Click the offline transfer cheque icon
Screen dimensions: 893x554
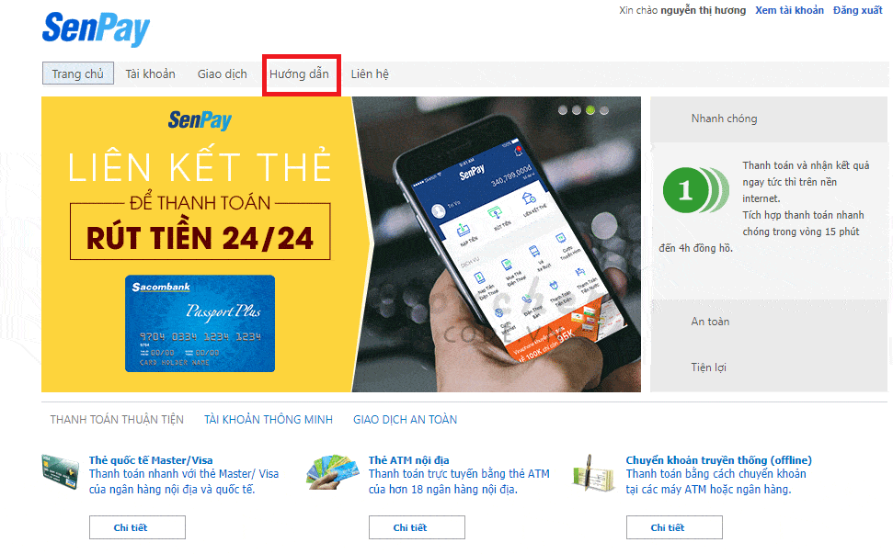(x=595, y=472)
